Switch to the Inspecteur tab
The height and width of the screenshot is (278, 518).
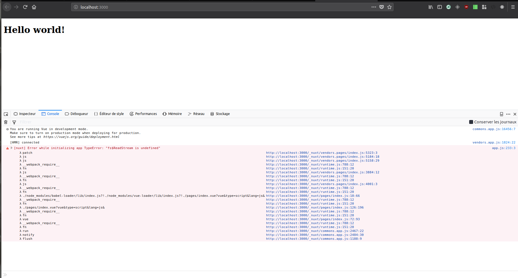click(27, 114)
